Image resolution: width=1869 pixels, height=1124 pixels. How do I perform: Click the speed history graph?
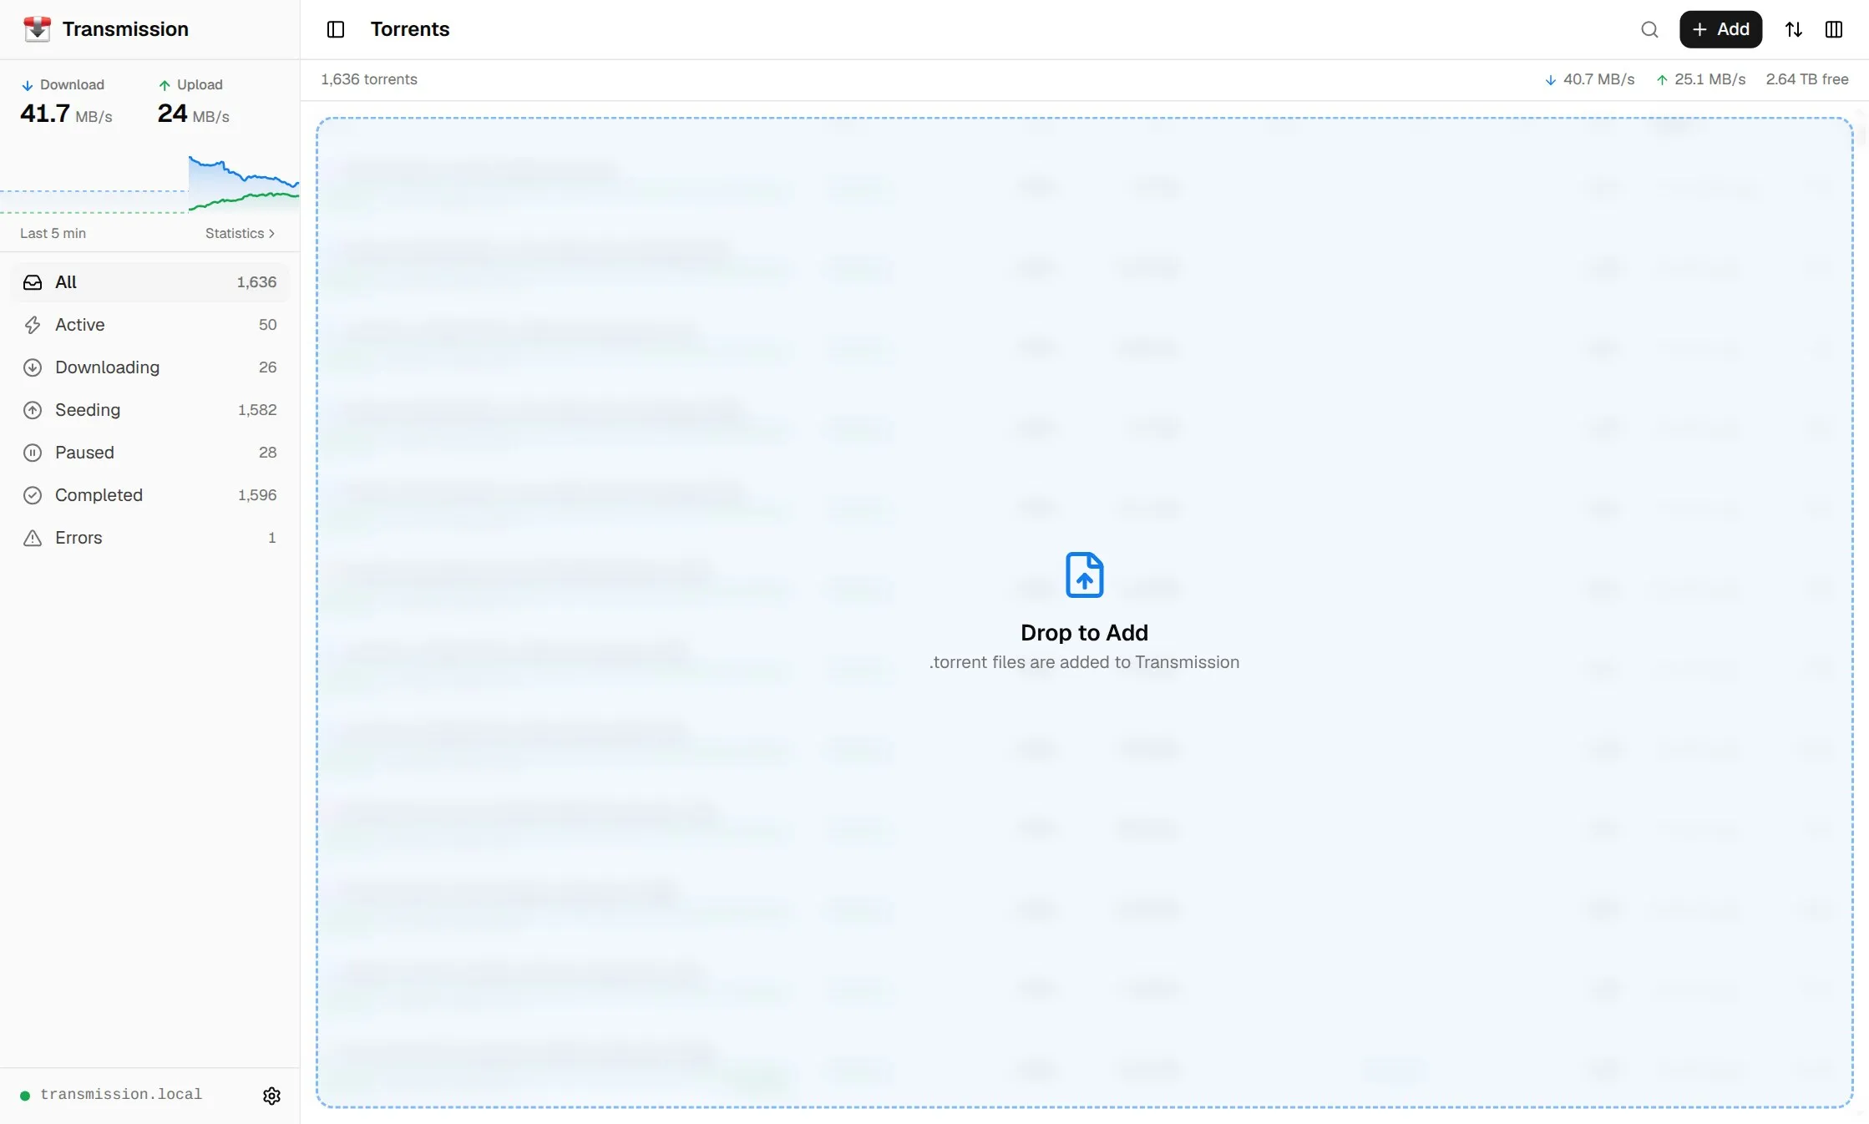(x=149, y=184)
